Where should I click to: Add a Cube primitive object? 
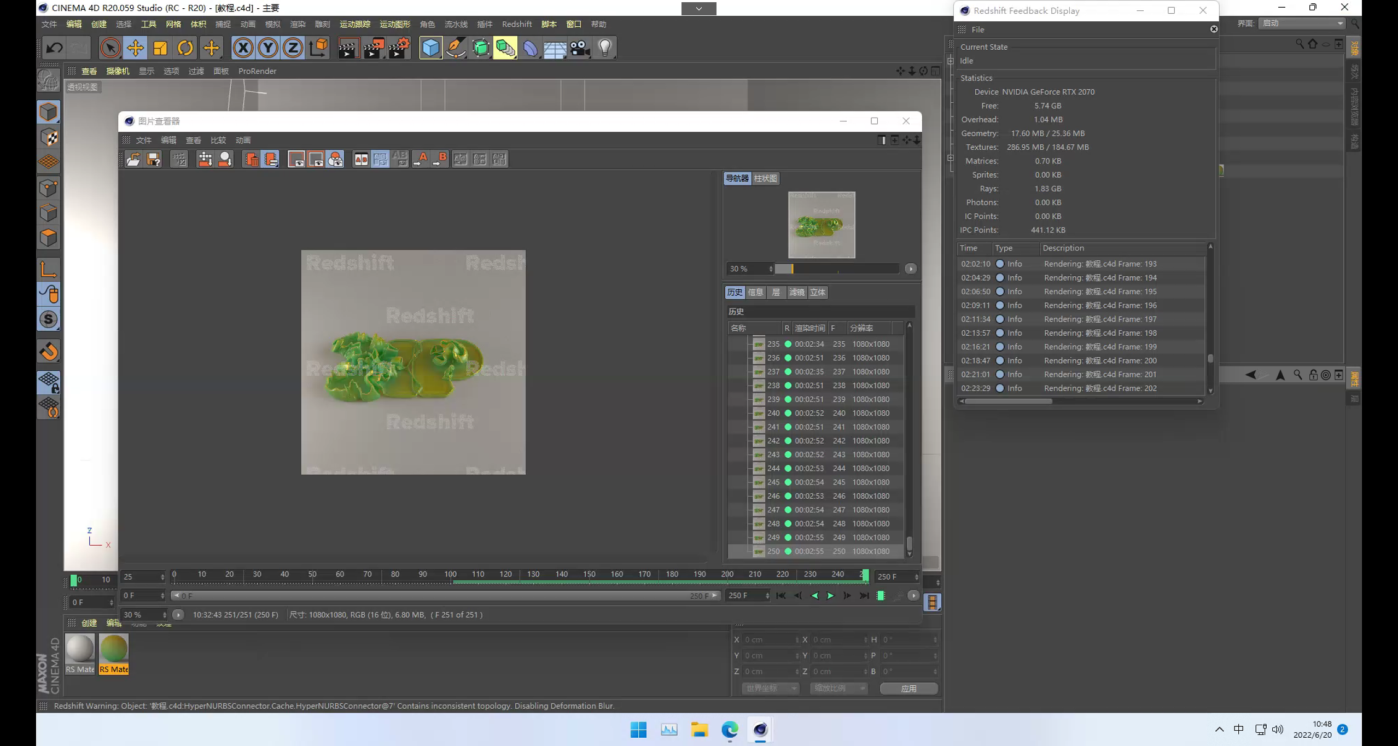click(430, 48)
